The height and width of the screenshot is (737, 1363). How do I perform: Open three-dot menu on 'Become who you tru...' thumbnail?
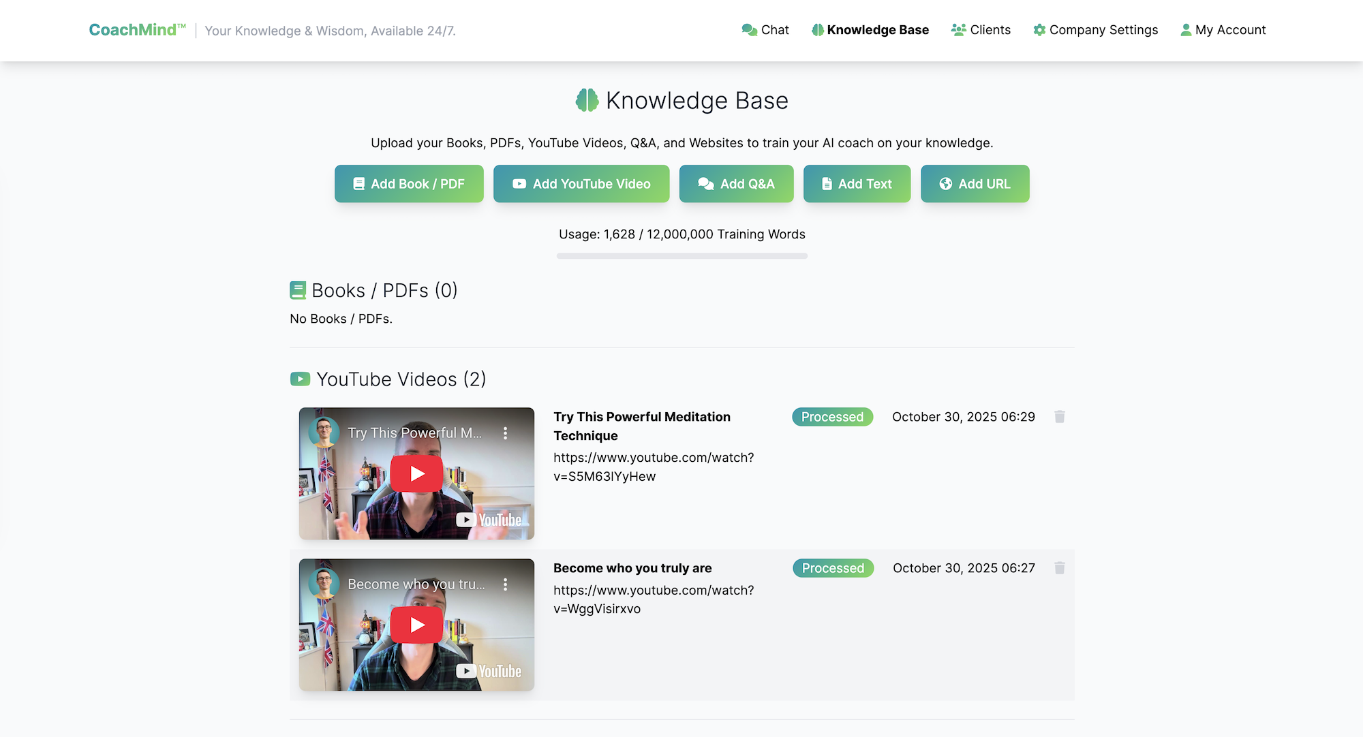505,584
